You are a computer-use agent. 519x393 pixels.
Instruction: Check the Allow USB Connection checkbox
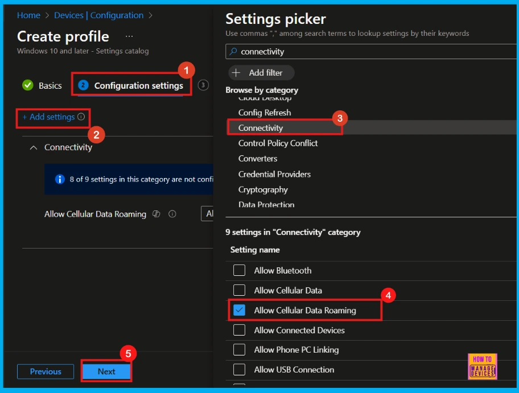coord(239,369)
